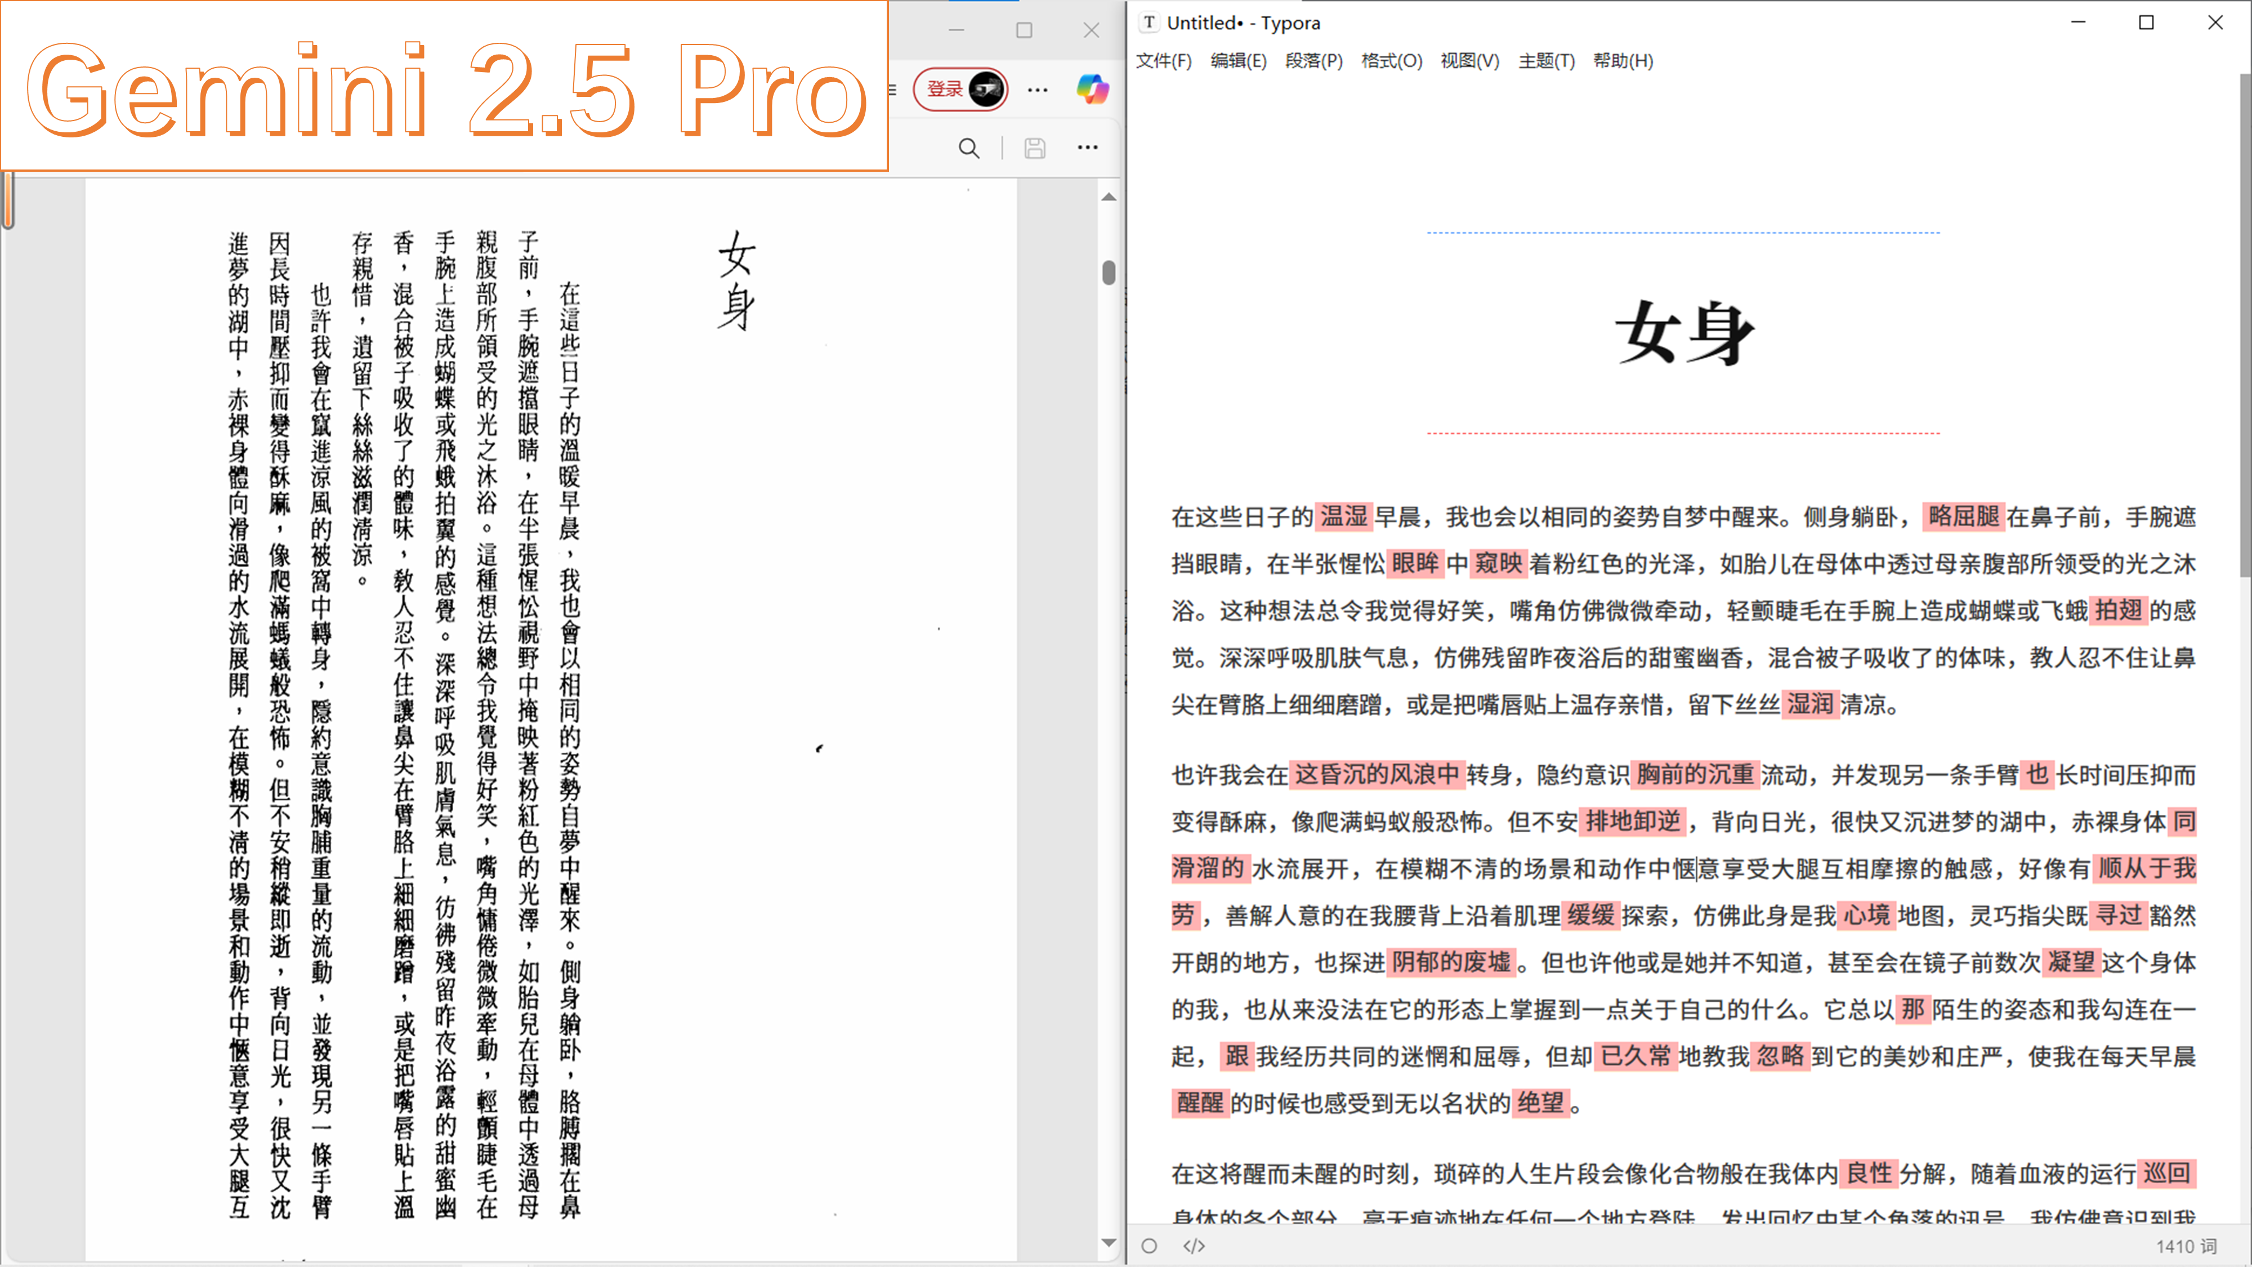Open the 段落(P) menu
The height and width of the screenshot is (1267, 2252).
[x=1314, y=61]
